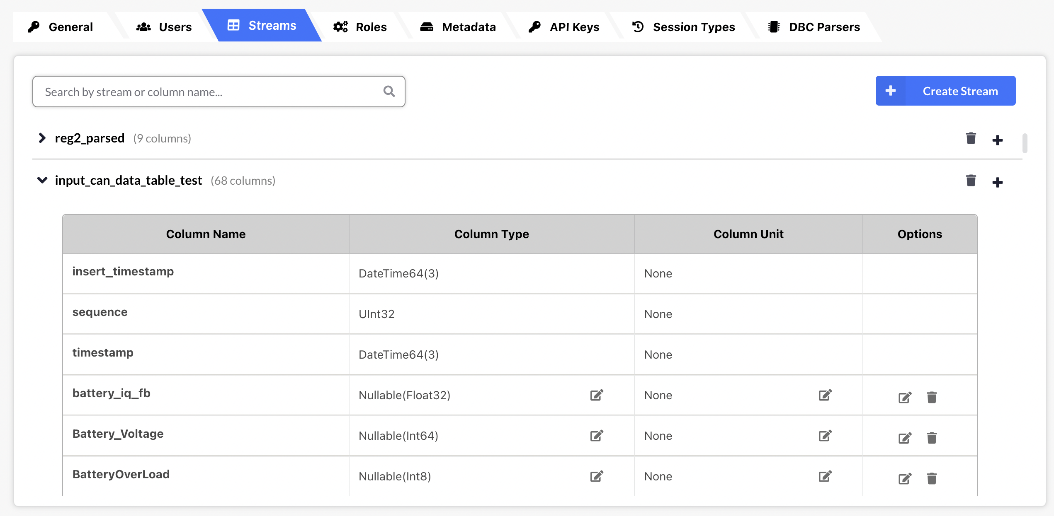Edit column type of BatteryOverLoad
Screen dimensions: 1054x516
tap(596, 476)
